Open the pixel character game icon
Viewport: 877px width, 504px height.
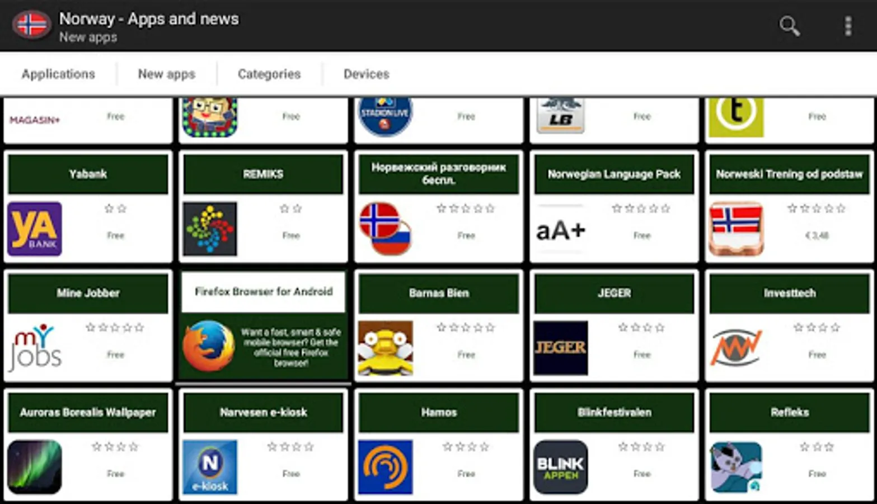click(210, 117)
